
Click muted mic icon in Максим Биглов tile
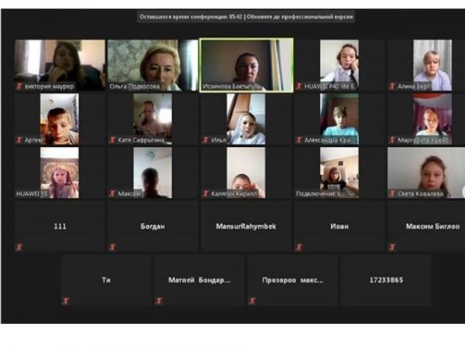(x=392, y=247)
